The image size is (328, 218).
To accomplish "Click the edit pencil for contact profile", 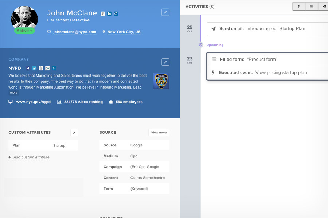I will point(165,12).
